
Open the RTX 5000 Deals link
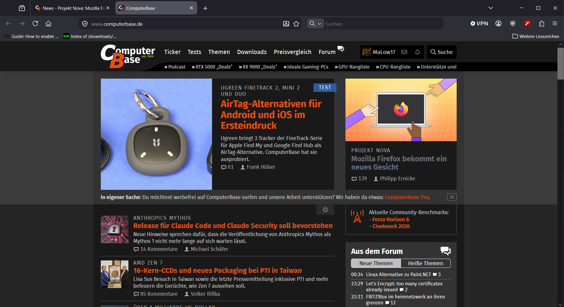coord(212,67)
